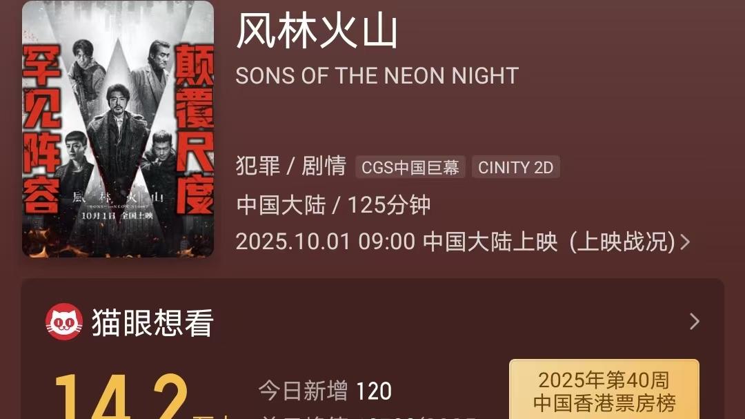Click the Maoyan cat logo icon
Viewport: 745px width, 419px height.
pos(64,322)
